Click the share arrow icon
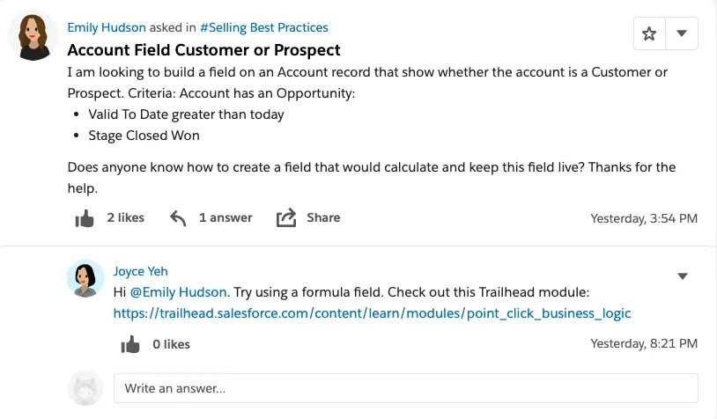The image size is (717, 419). click(286, 217)
